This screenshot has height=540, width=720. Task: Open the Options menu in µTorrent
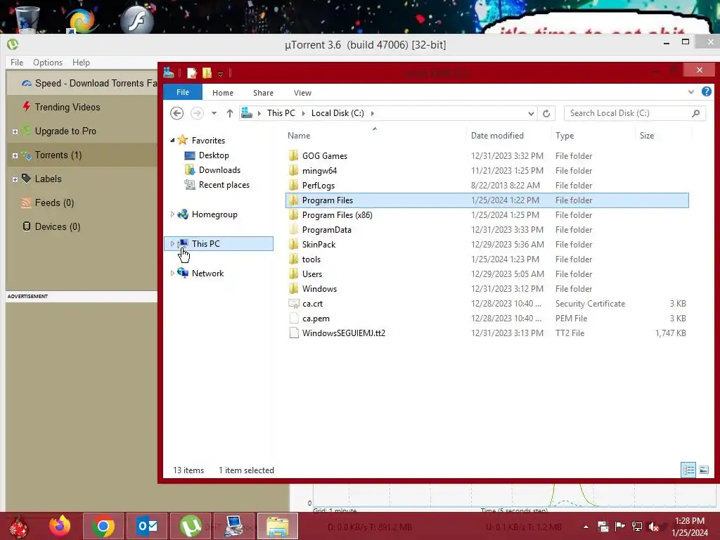pos(47,62)
